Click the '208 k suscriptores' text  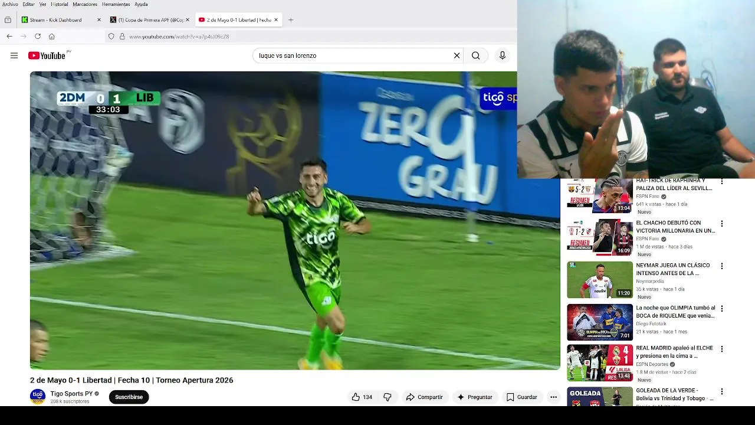(x=70, y=401)
